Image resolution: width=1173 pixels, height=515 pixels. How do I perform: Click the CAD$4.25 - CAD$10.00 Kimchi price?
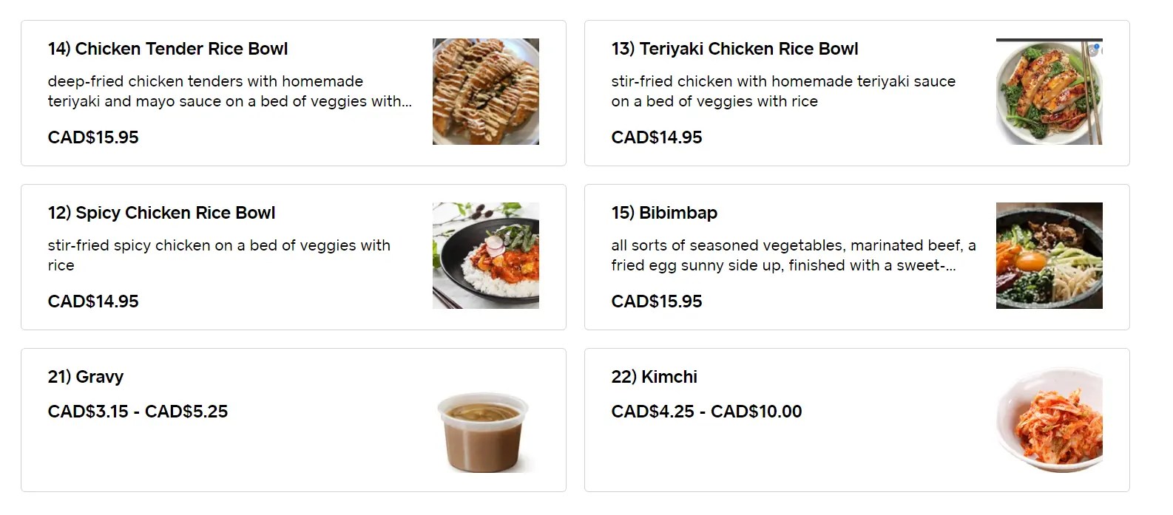click(x=706, y=412)
